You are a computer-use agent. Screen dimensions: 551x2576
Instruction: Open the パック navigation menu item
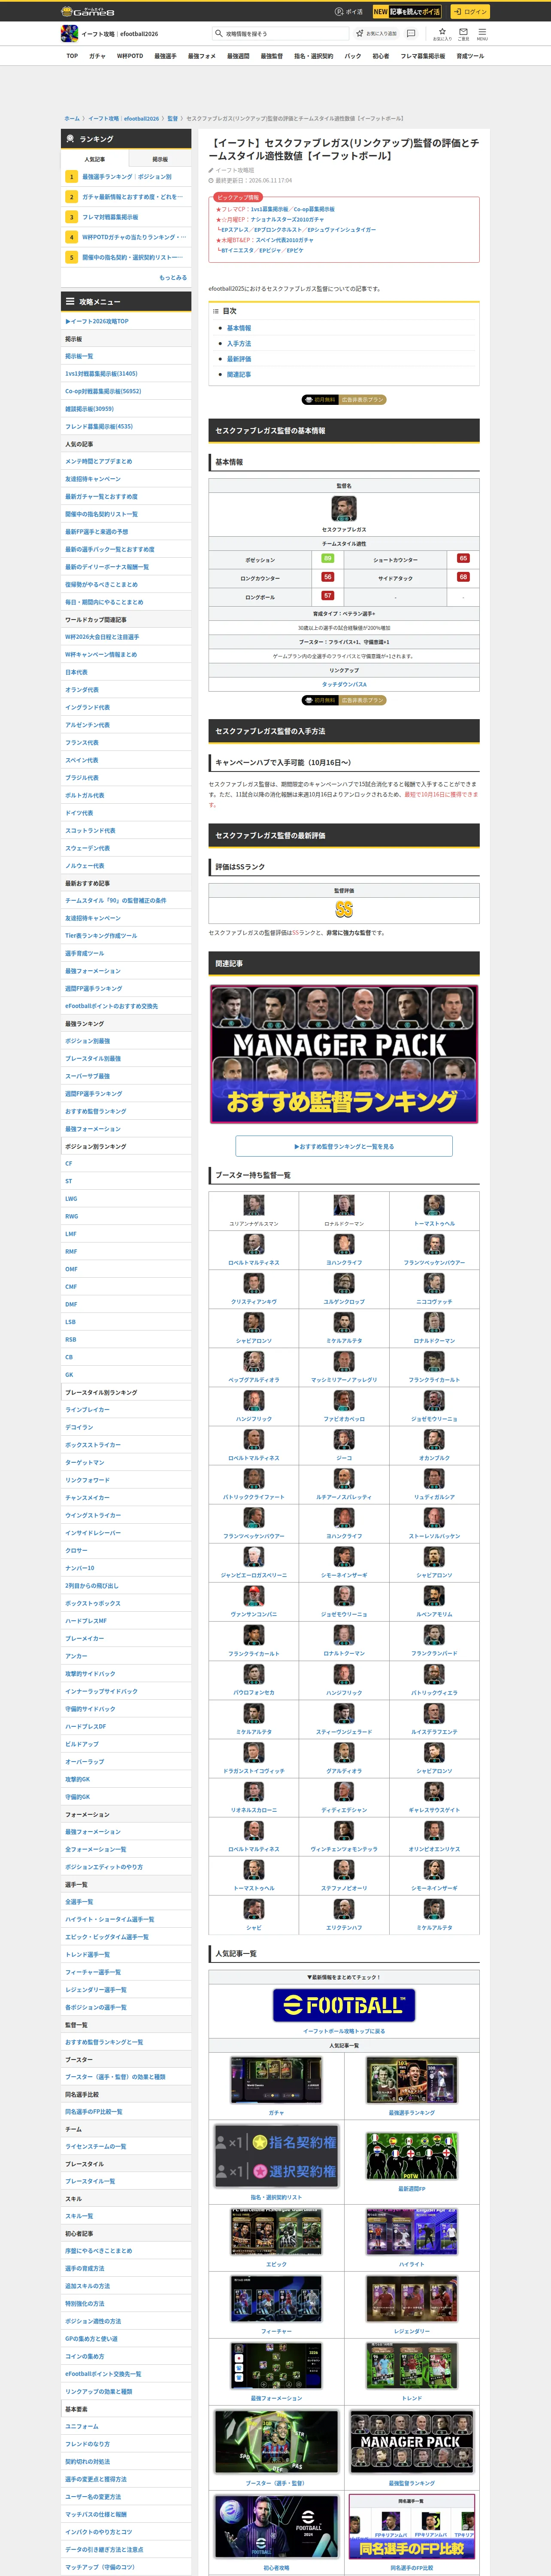coord(353,56)
